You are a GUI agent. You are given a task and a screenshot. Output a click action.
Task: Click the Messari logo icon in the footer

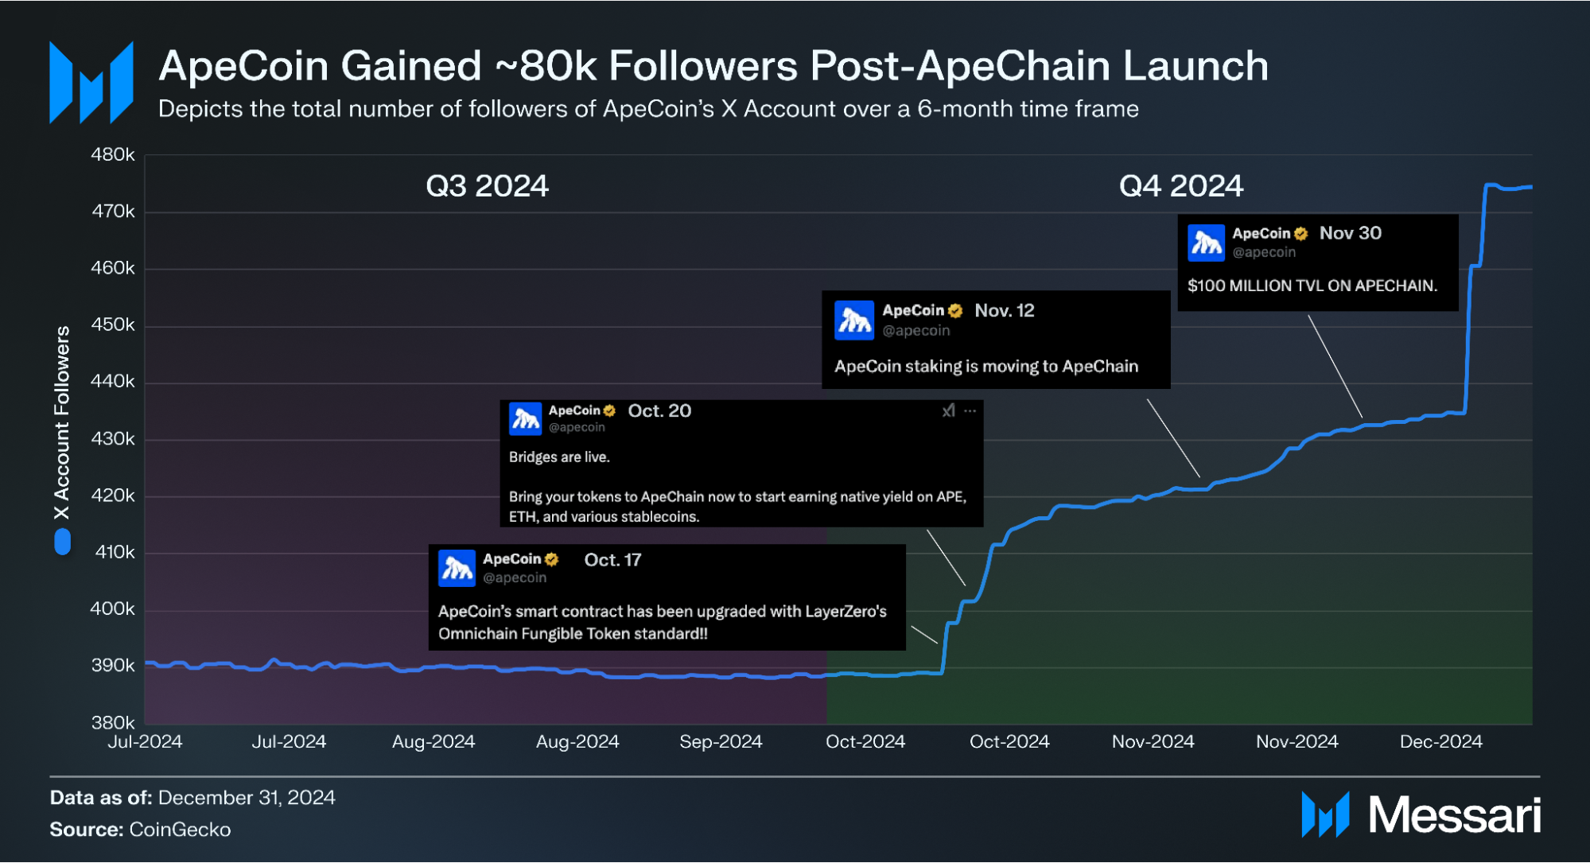click(1325, 814)
